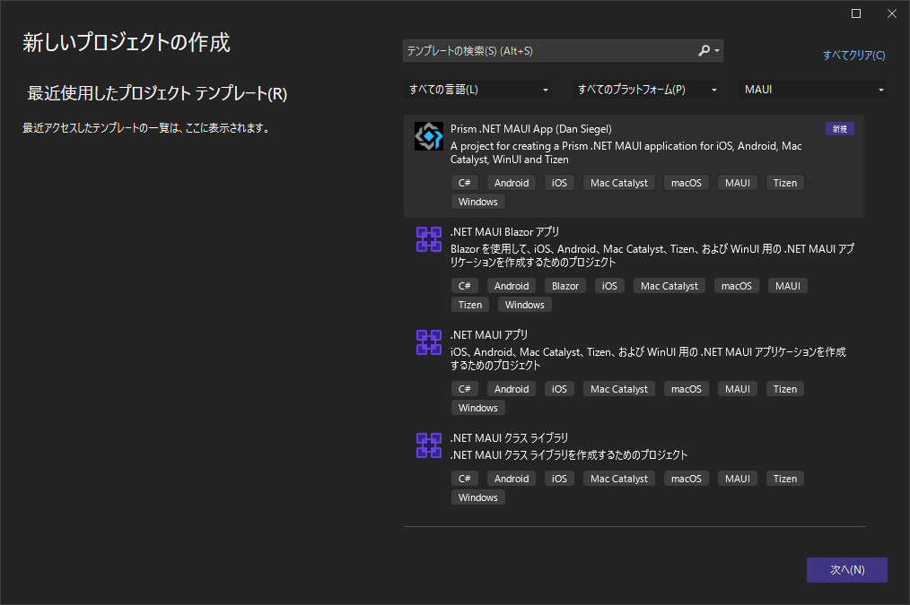Click the Mac Catalyst tag on クラス ライブラリ template
Image resolution: width=910 pixels, height=605 pixels.
click(618, 479)
